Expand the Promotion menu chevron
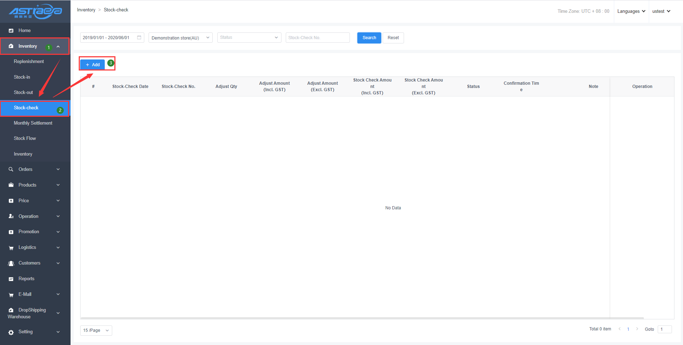The width and height of the screenshot is (683, 345). [x=58, y=232]
